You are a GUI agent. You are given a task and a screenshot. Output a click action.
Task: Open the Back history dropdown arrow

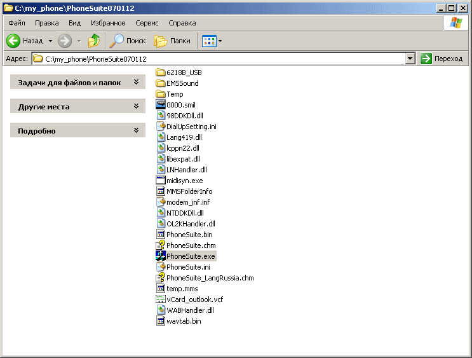[50, 41]
